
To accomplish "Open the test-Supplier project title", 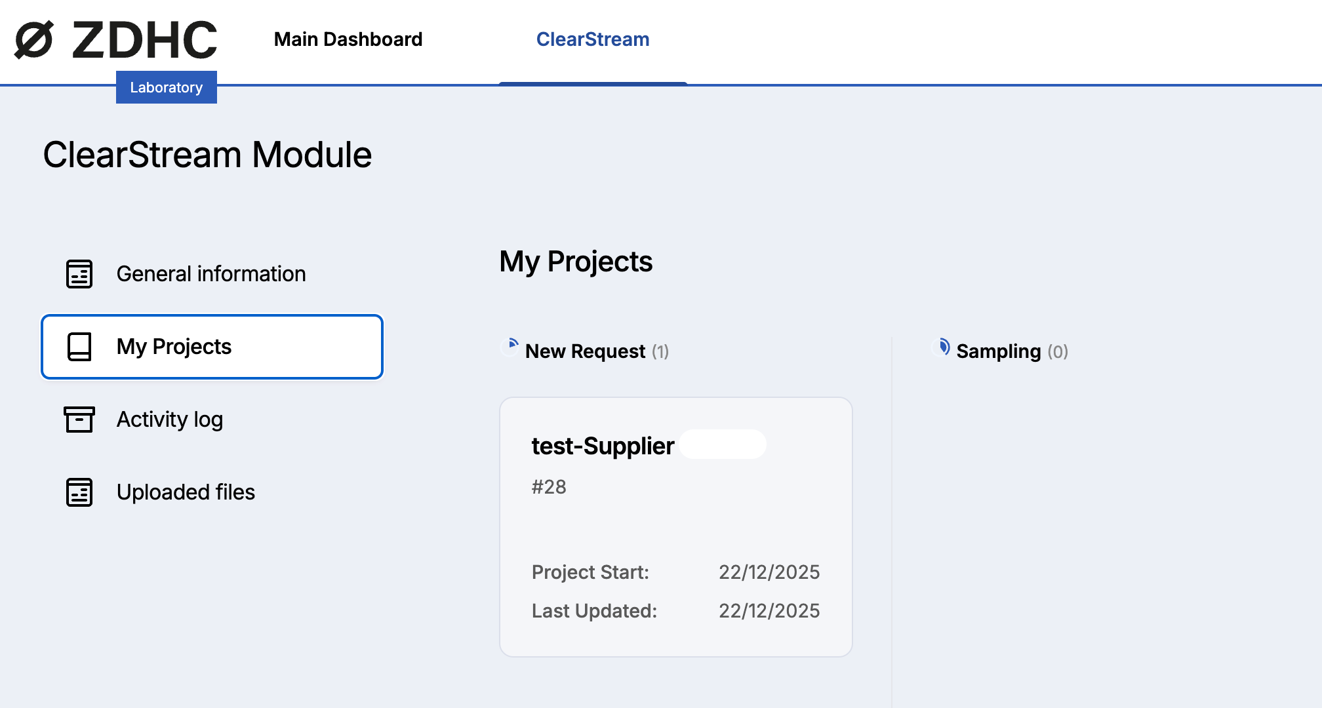I will [x=603, y=446].
